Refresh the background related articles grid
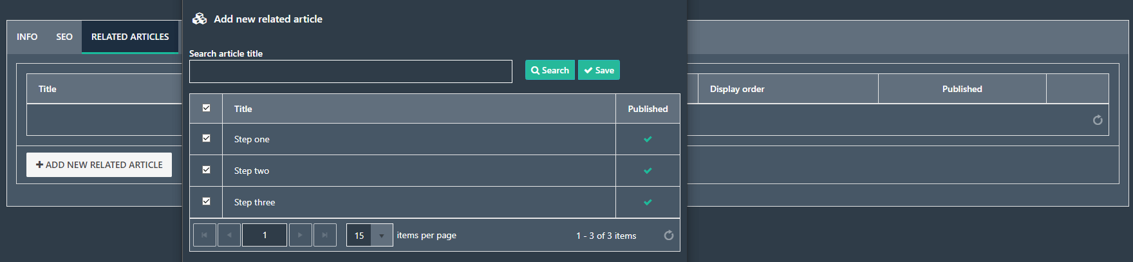 pyautogui.click(x=1098, y=120)
